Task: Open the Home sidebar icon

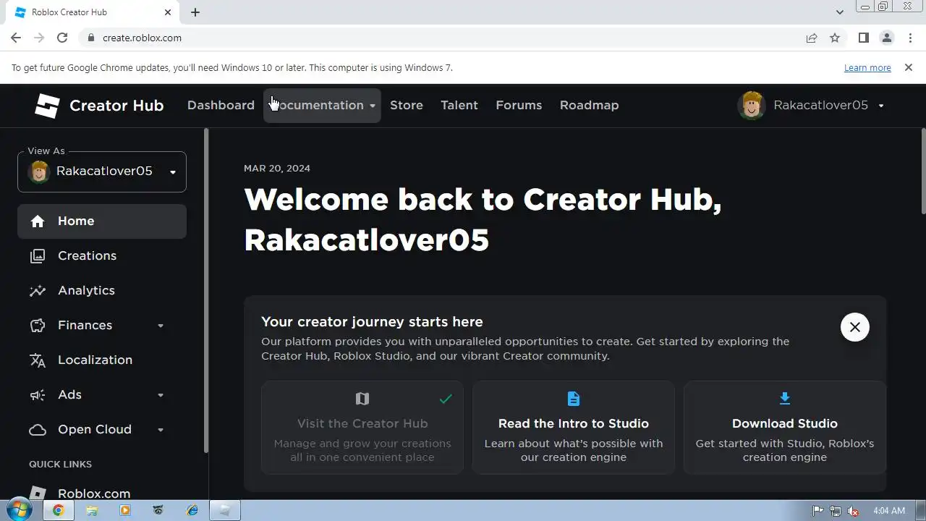Action: point(38,221)
